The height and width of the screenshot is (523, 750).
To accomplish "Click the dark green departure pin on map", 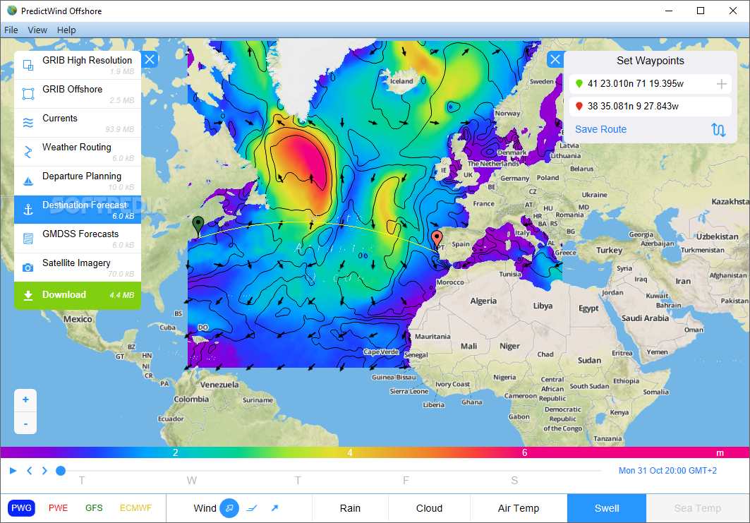I will (x=198, y=225).
